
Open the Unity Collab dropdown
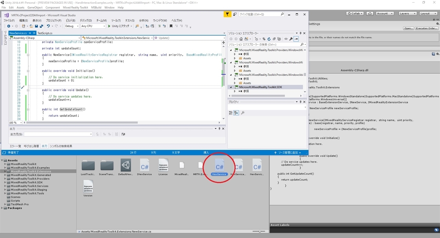pos(355,14)
